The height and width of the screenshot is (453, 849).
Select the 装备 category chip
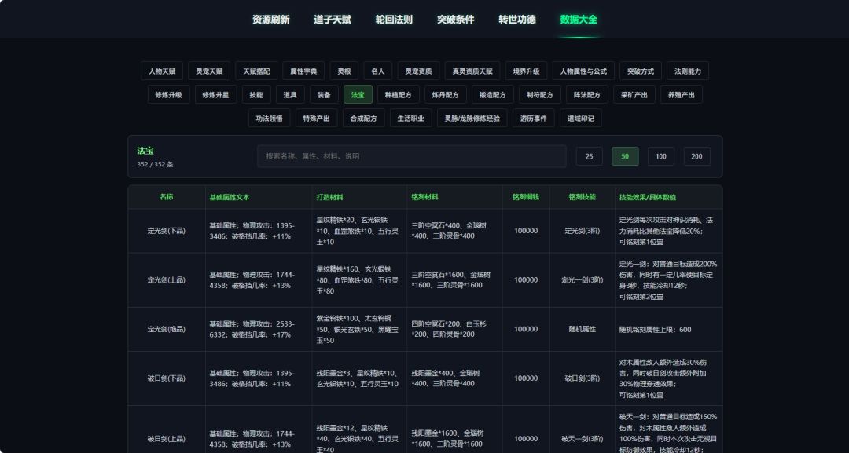[324, 94]
